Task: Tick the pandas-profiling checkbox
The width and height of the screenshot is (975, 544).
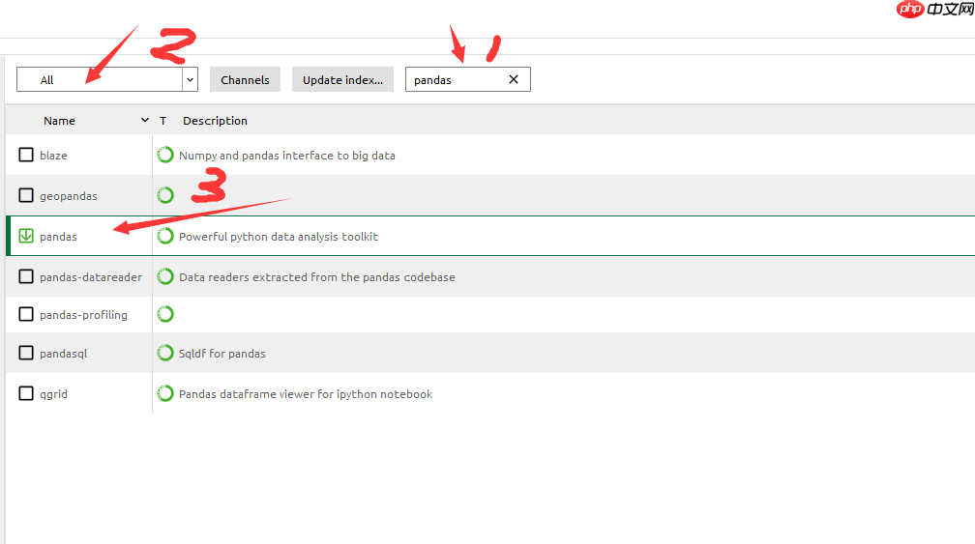Action: 26,314
